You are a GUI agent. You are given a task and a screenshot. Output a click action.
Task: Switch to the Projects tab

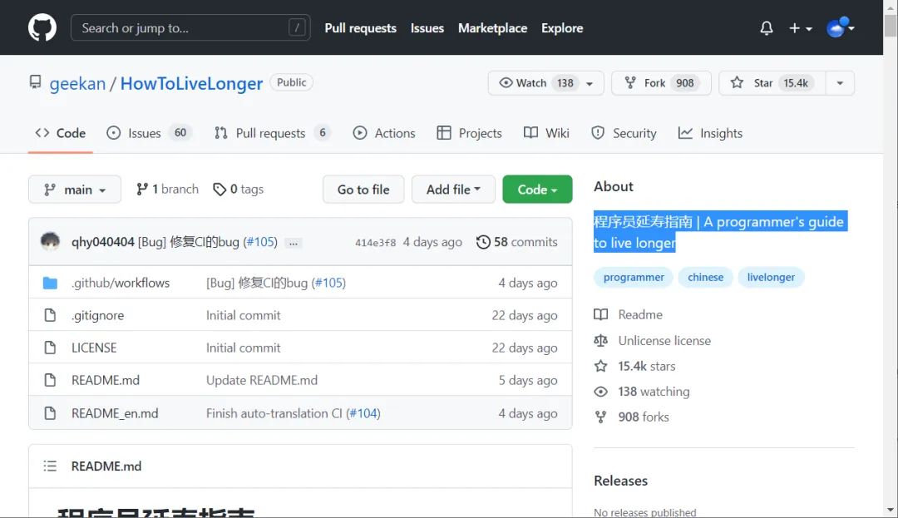(x=469, y=133)
